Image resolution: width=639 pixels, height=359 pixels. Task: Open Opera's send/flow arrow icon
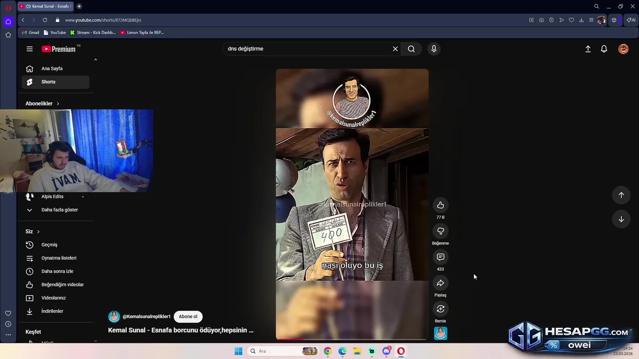tap(561, 20)
